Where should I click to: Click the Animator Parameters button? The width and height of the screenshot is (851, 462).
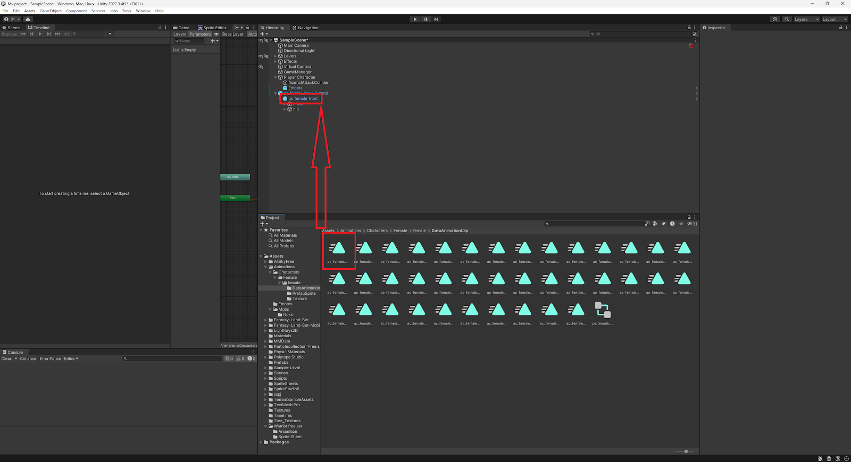tap(200, 34)
